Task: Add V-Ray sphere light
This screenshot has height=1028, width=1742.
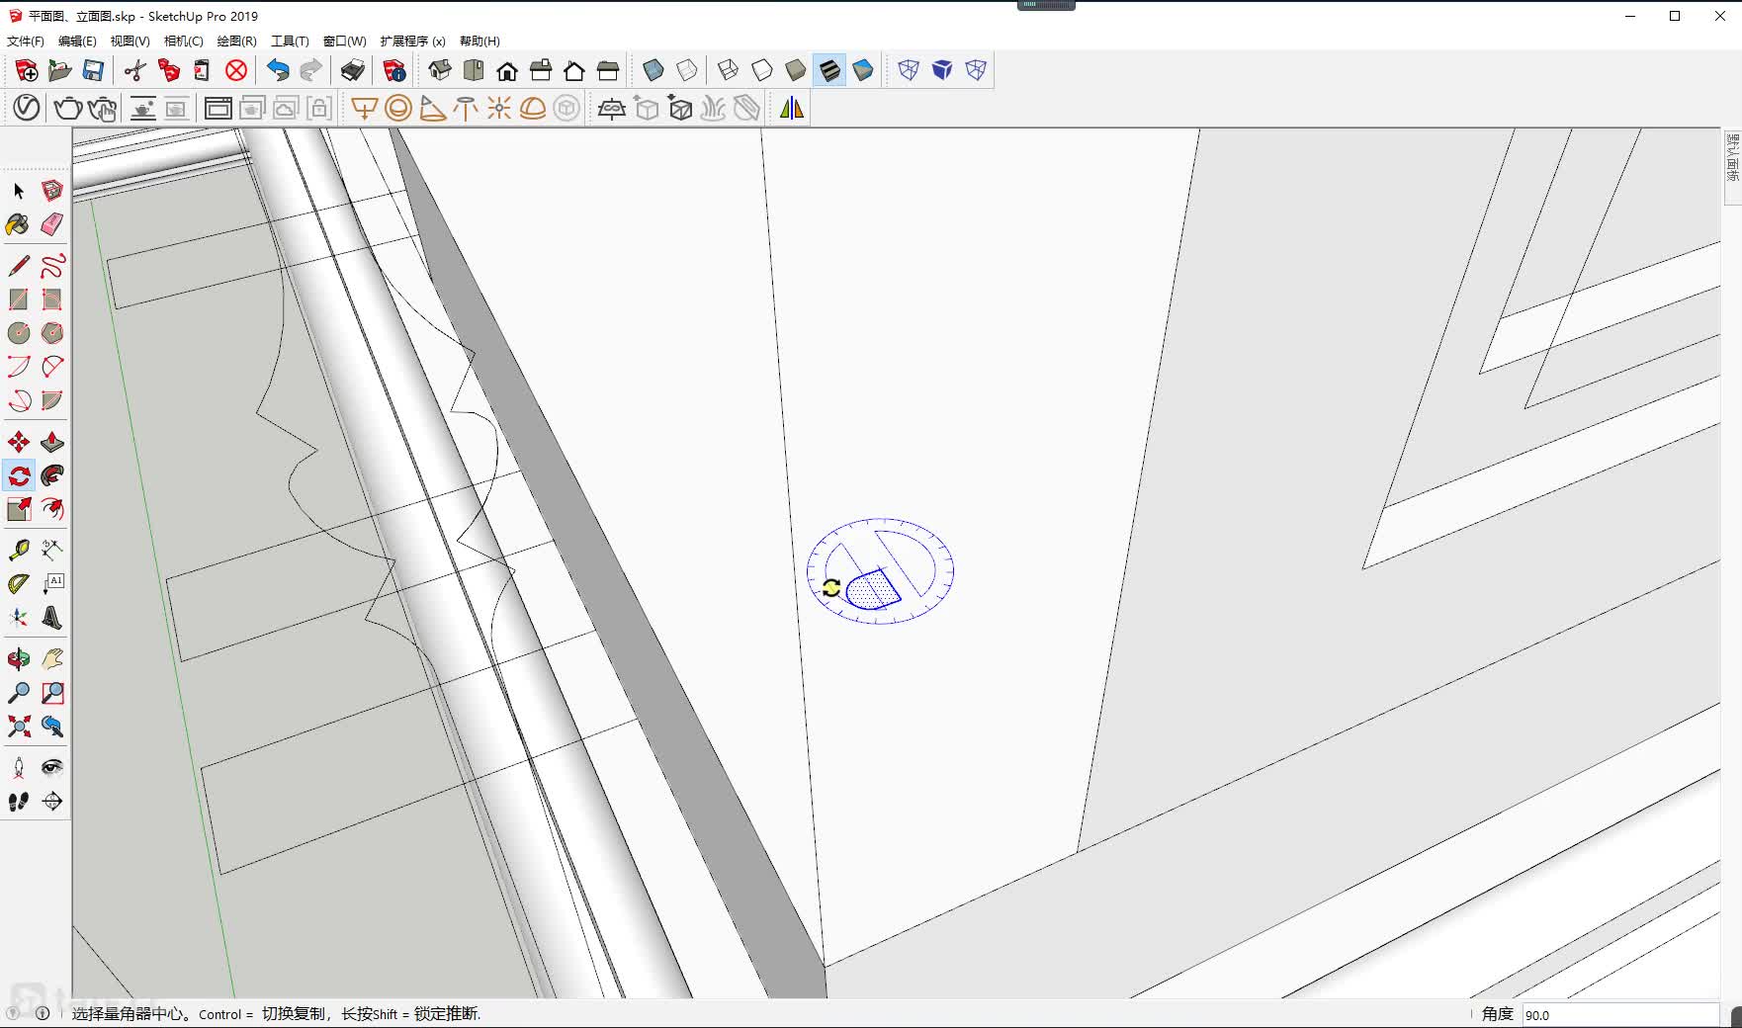Action: (398, 108)
